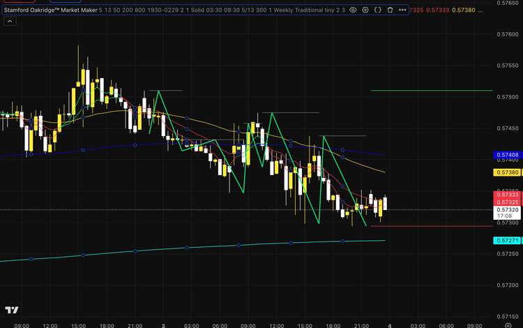Remove the indicator with the trash icon
523x328 pixels.
pos(390,10)
